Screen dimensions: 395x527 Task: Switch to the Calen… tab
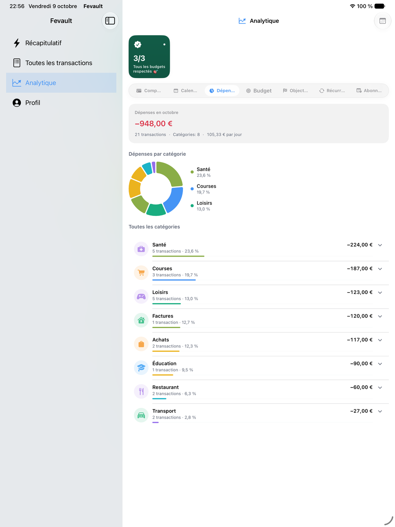coord(185,91)
